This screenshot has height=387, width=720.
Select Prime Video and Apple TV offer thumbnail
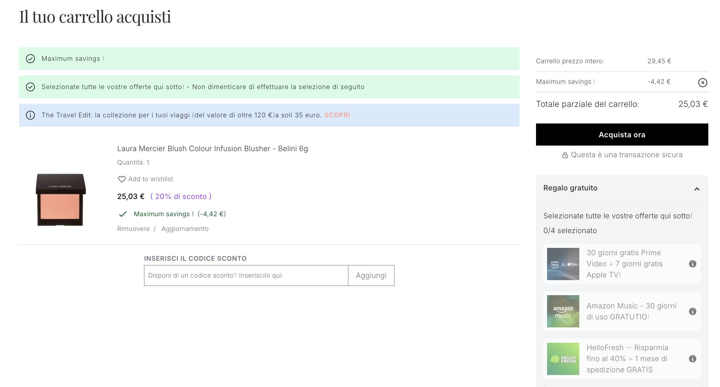tap(563, 264)
